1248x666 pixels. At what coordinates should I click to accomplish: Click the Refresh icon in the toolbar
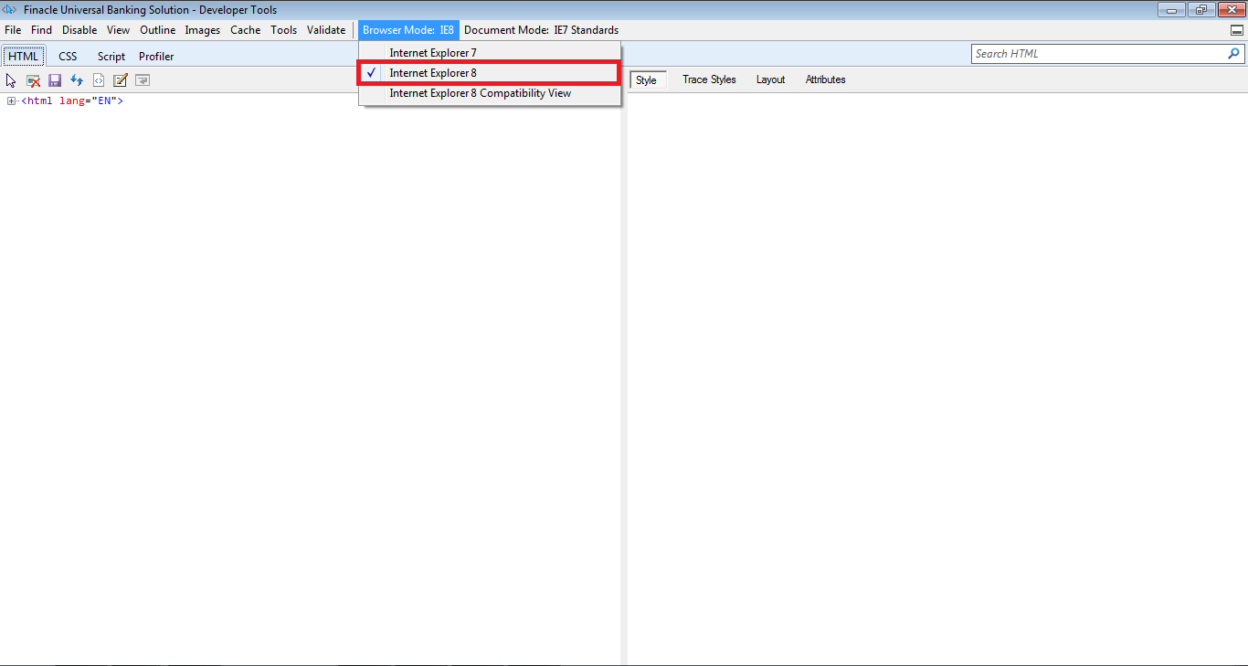[76, 79]
